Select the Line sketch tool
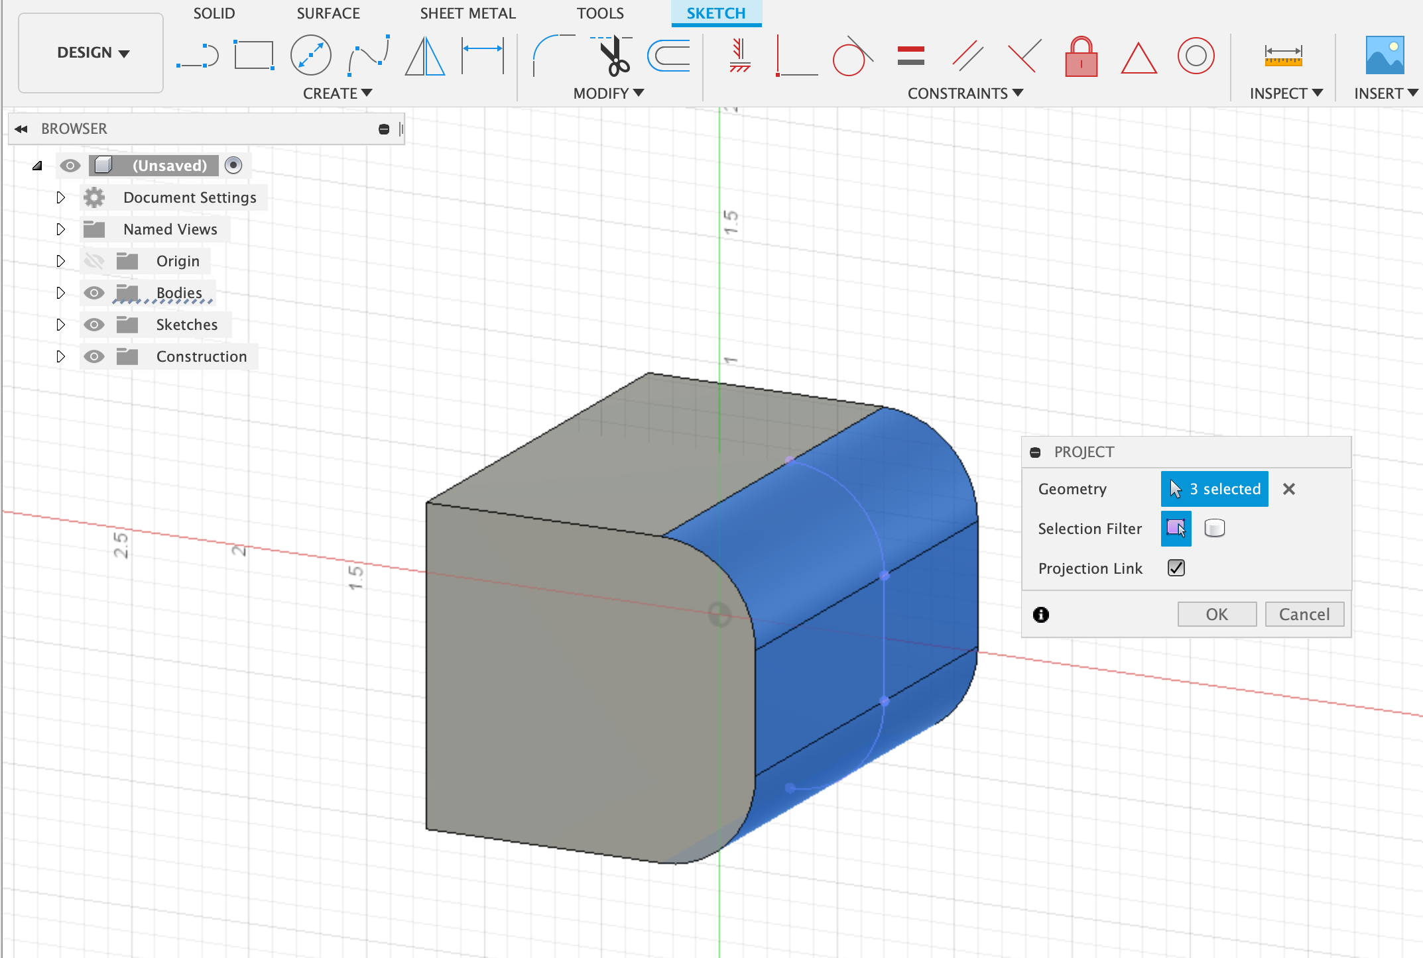Image resolution: width=1423 pixels, height=958 pixels. pos(198,56)
